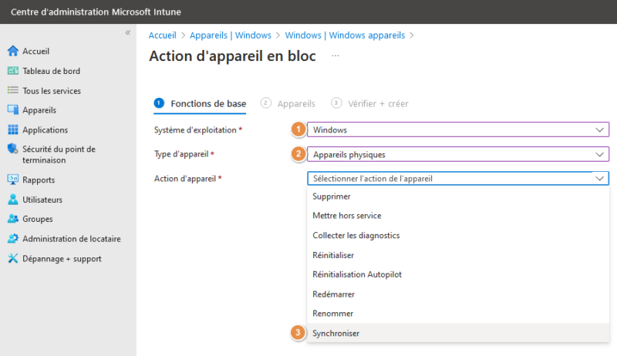Collapse the sidebar with the double-chevron
Image resolution: width=617 pixels, height=356 pixels.
click(128, 33)
